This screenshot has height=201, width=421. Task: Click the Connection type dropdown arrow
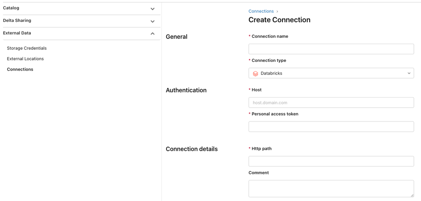(409, 74)
